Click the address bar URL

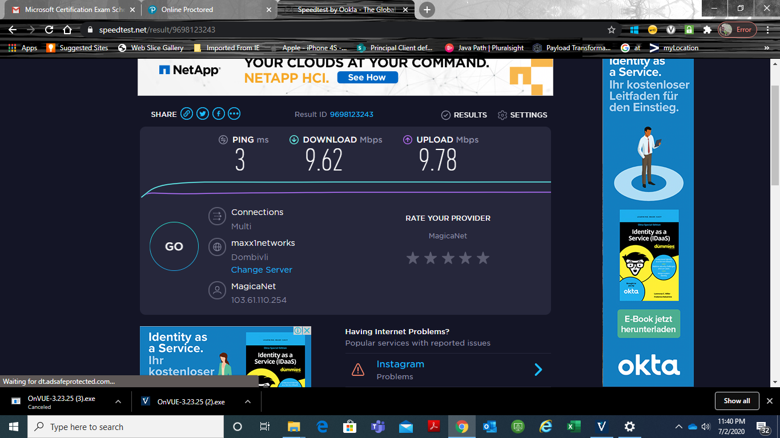[157, 30]
